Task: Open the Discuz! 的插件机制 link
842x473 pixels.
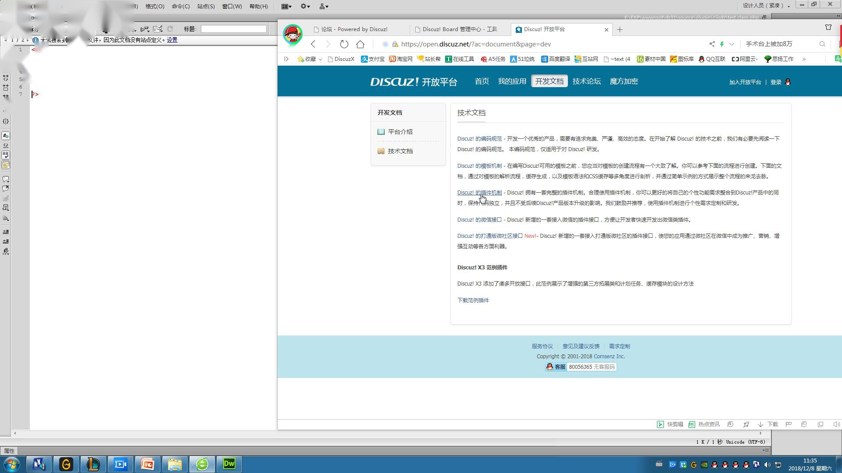Action: click(x=479, y=193)
